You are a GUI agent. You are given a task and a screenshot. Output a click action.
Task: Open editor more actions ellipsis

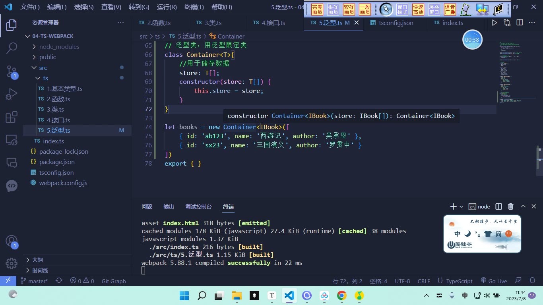click(532, 23)
